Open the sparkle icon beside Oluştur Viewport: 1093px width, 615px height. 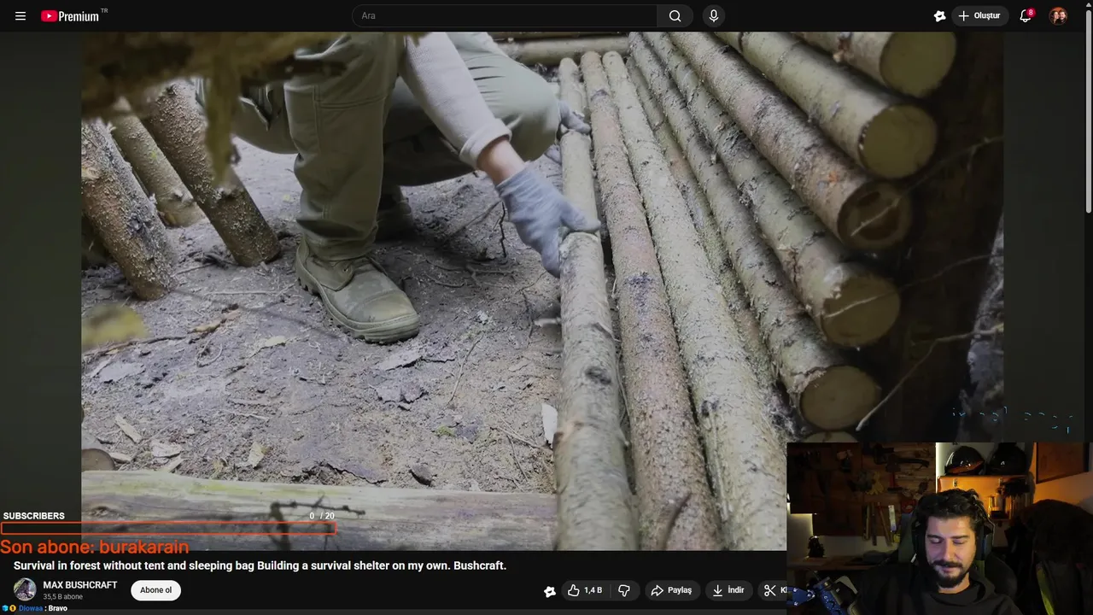coord(939,16)
